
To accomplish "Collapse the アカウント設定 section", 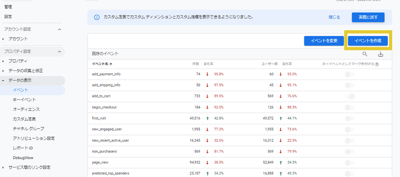I will click(59, 29).
